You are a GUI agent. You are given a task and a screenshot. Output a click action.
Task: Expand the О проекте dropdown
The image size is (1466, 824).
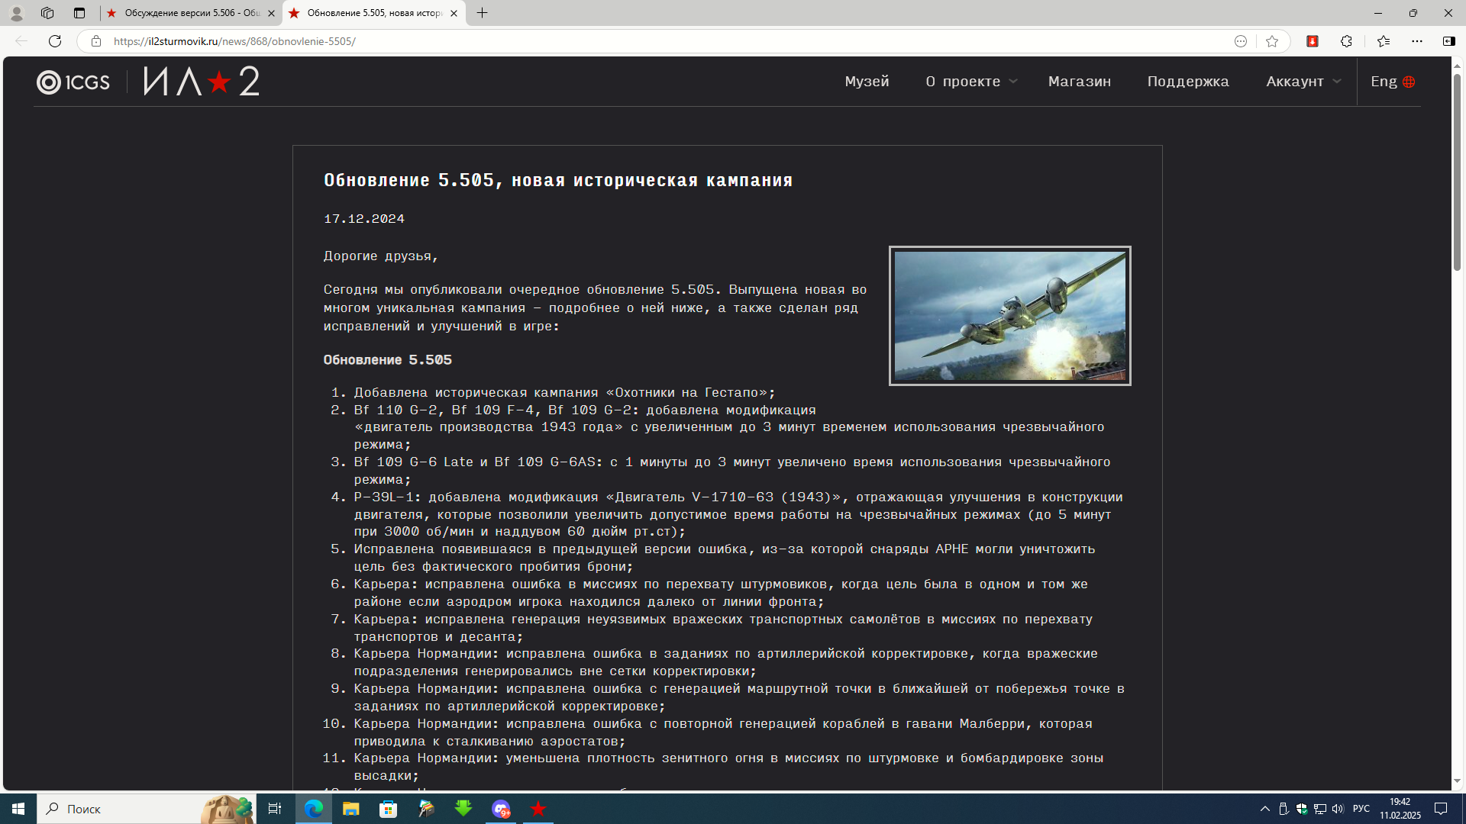[x=971, y=82]
